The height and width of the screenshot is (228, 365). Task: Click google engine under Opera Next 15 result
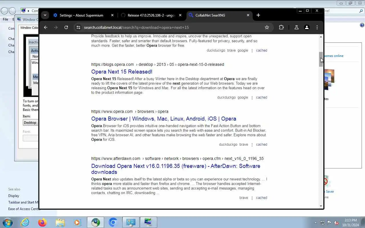click(243, 97)
